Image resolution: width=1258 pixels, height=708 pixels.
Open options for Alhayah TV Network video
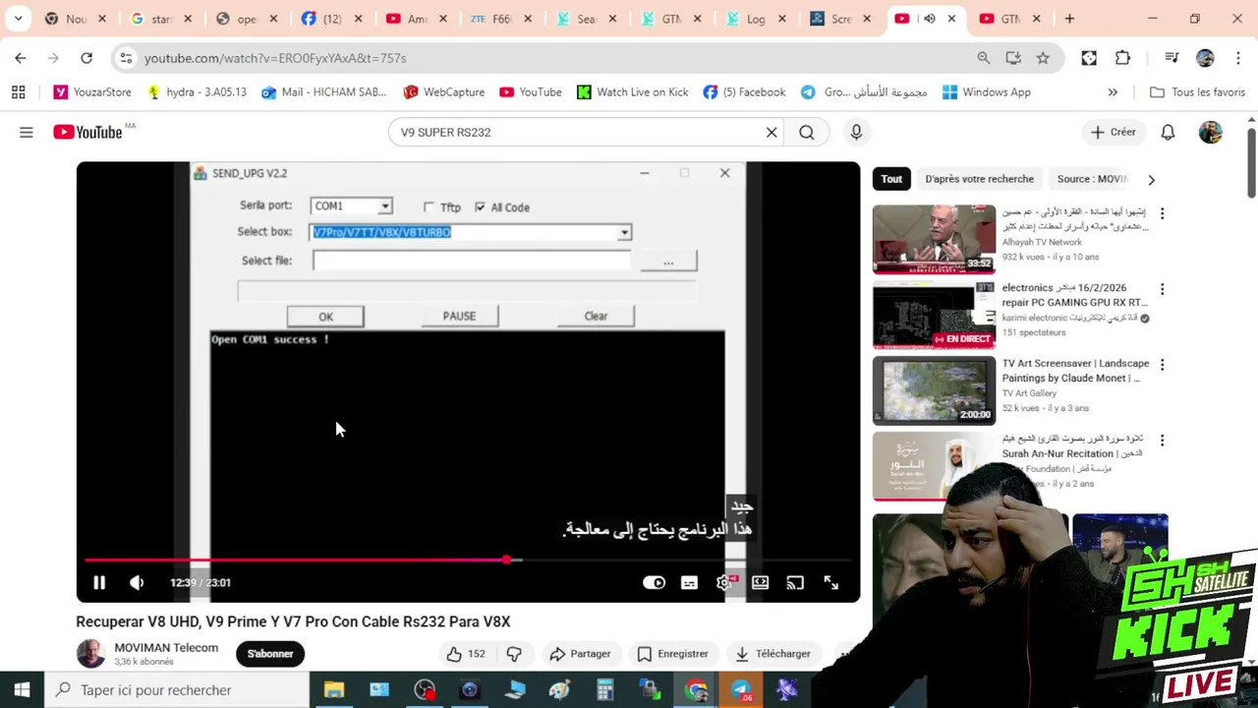(1162, 213)
